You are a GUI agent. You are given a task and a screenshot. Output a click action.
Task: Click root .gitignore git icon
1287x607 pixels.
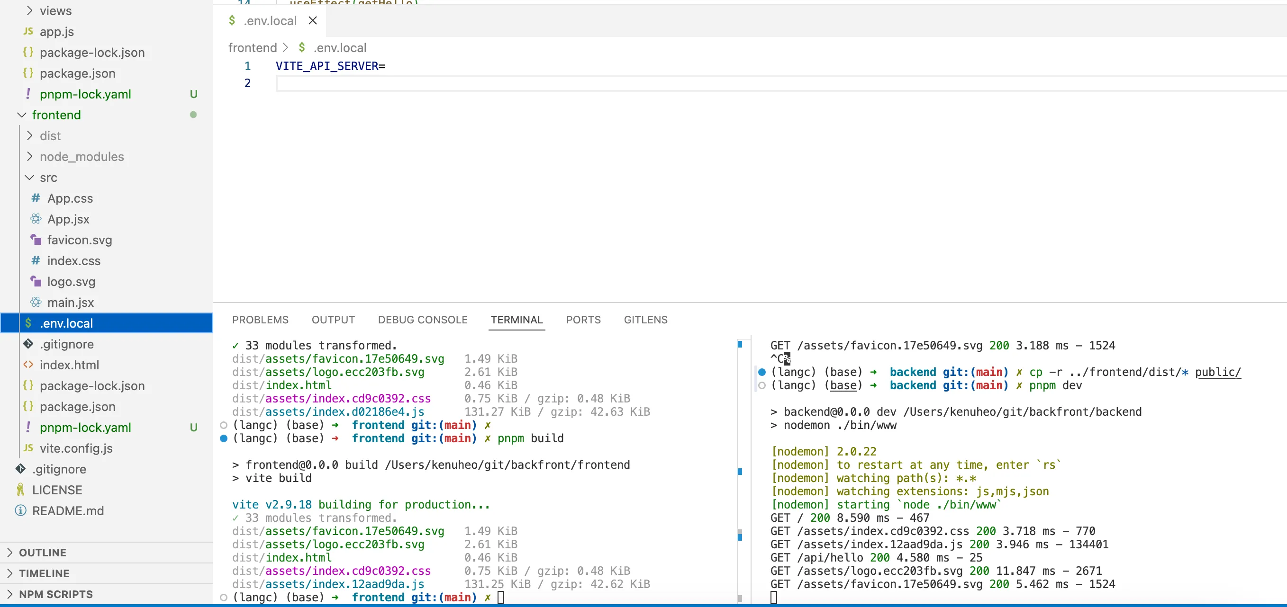click(x=20, y=469)
